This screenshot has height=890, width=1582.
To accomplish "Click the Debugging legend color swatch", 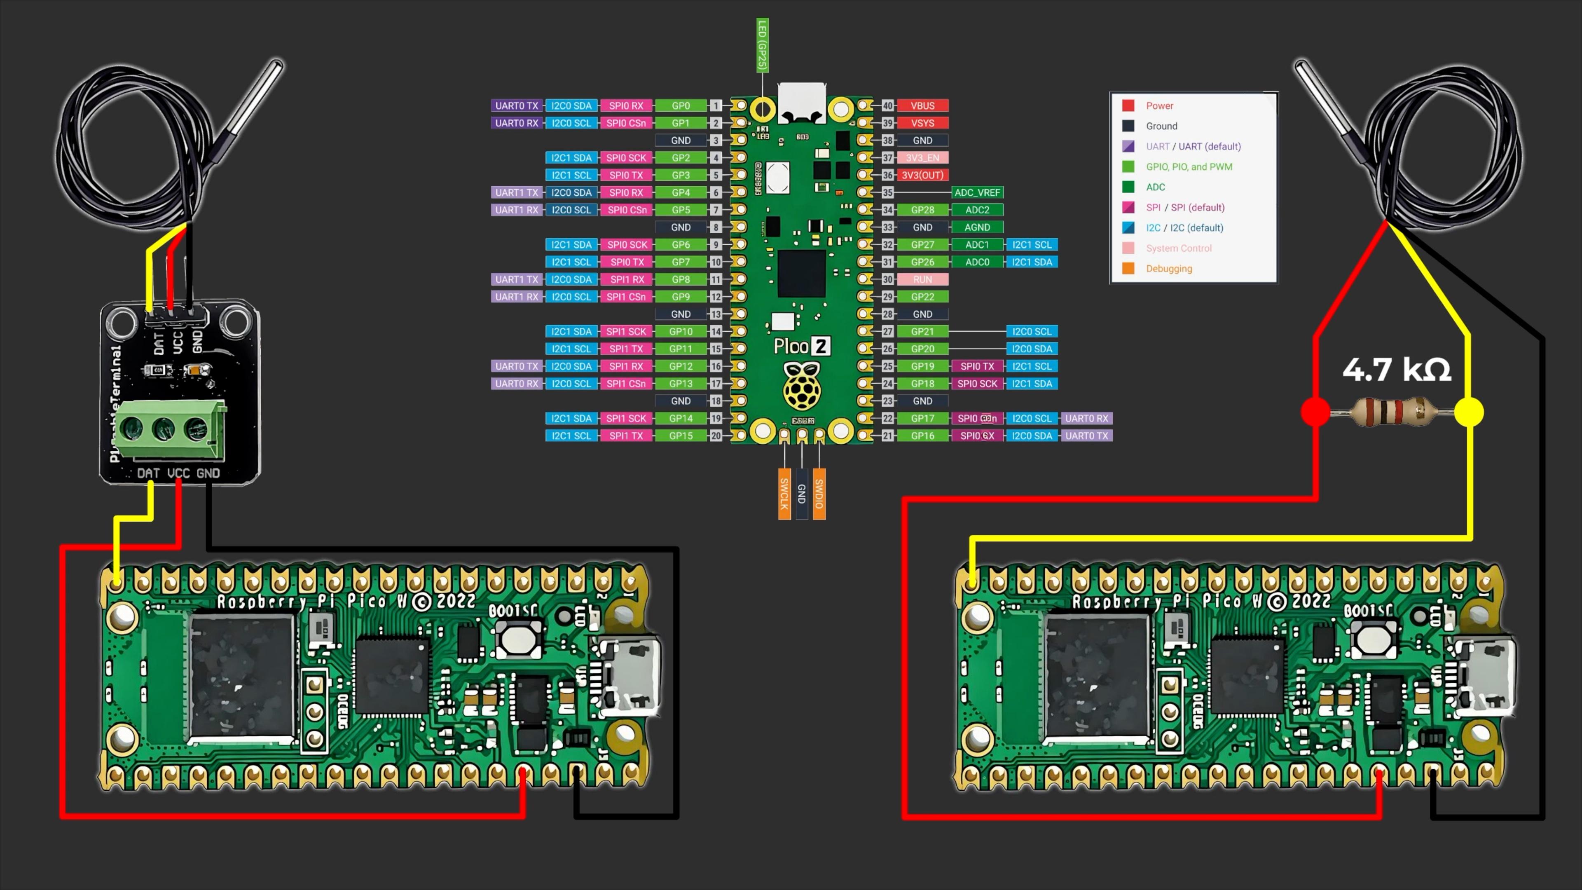I will click(1130, 268).
